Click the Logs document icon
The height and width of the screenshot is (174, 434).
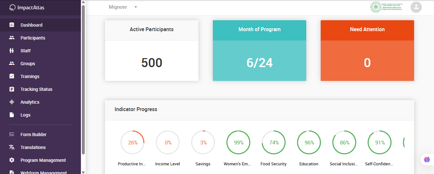point(12,115)
